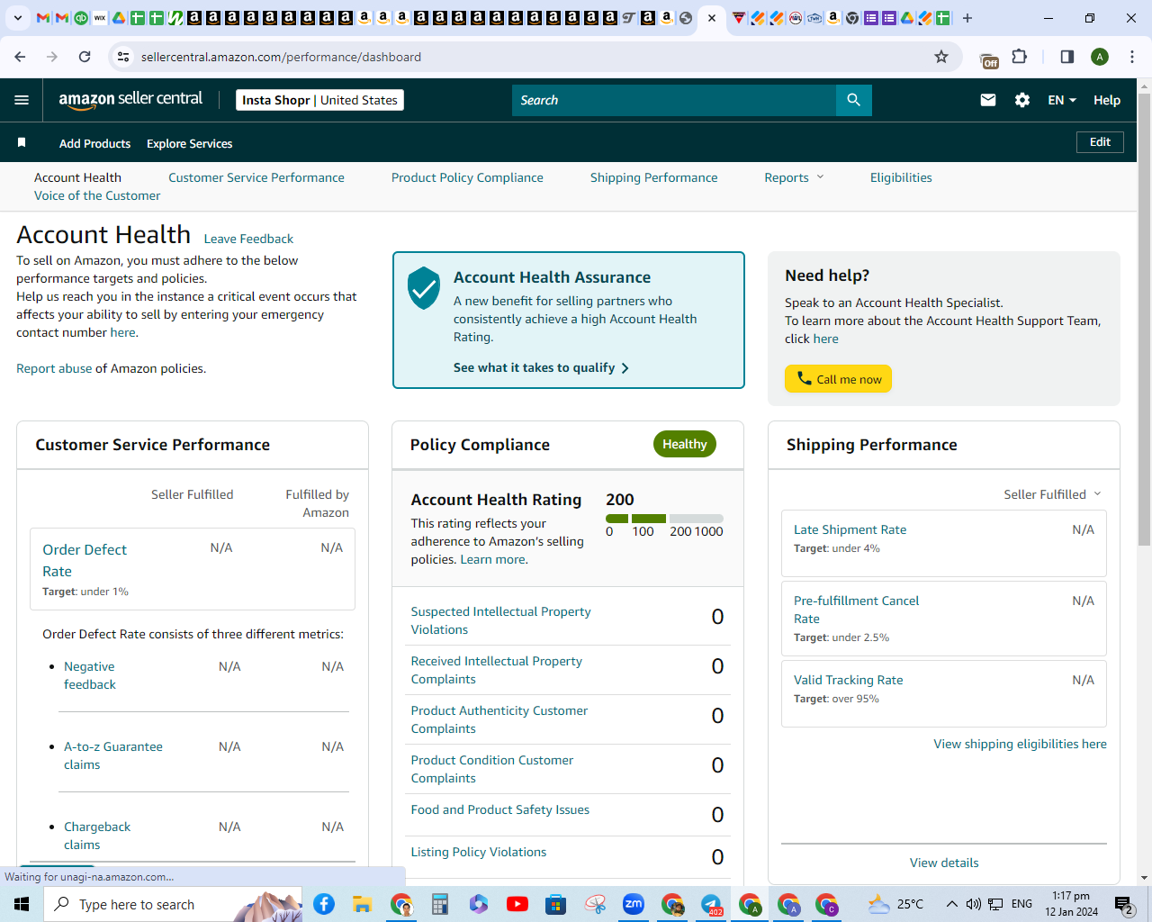This screenshot has width=1152, height=922.
Task: Open the Insta Shopr United States marketplace switcher
Action: point(319,100)
